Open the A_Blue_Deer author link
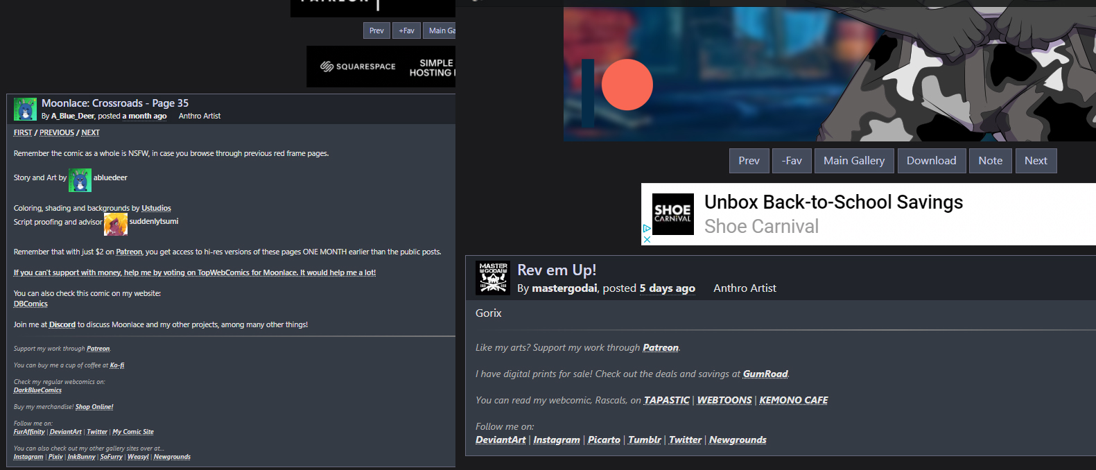This screenshot has width=1096, height=470. [73, 116]
